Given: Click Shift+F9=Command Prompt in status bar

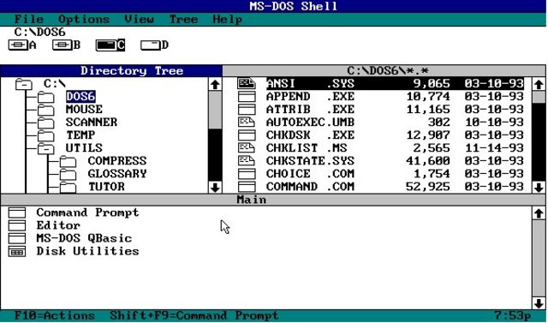Looking at the screenshot, I should coord(194,315).
